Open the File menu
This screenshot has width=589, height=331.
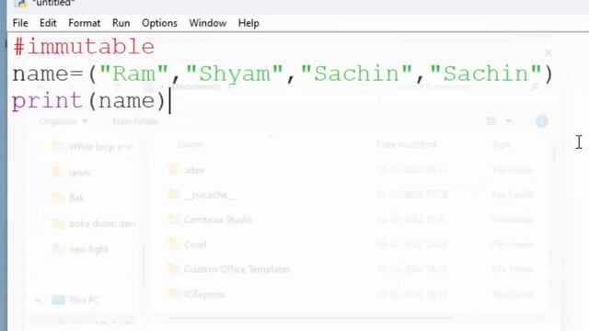tap(20, 23)
